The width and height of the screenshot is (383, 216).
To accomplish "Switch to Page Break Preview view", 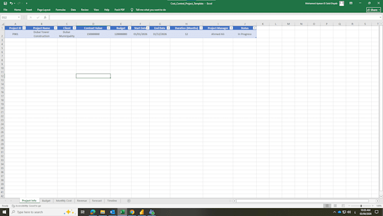I will 343,206.
